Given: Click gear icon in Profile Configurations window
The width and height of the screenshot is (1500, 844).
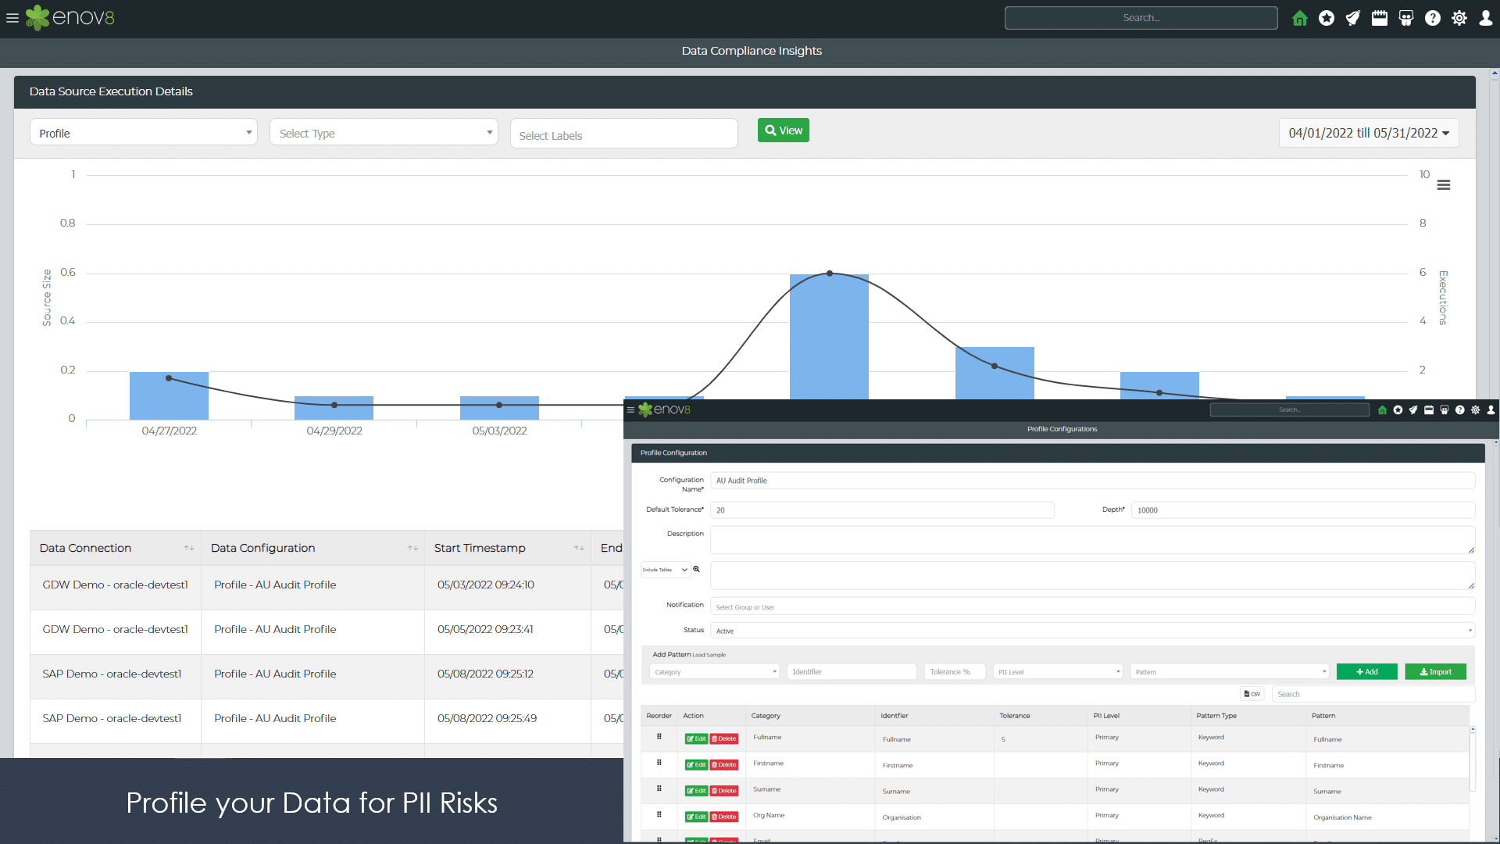Looking at the screenshot, I should [x=1476, y=409].
